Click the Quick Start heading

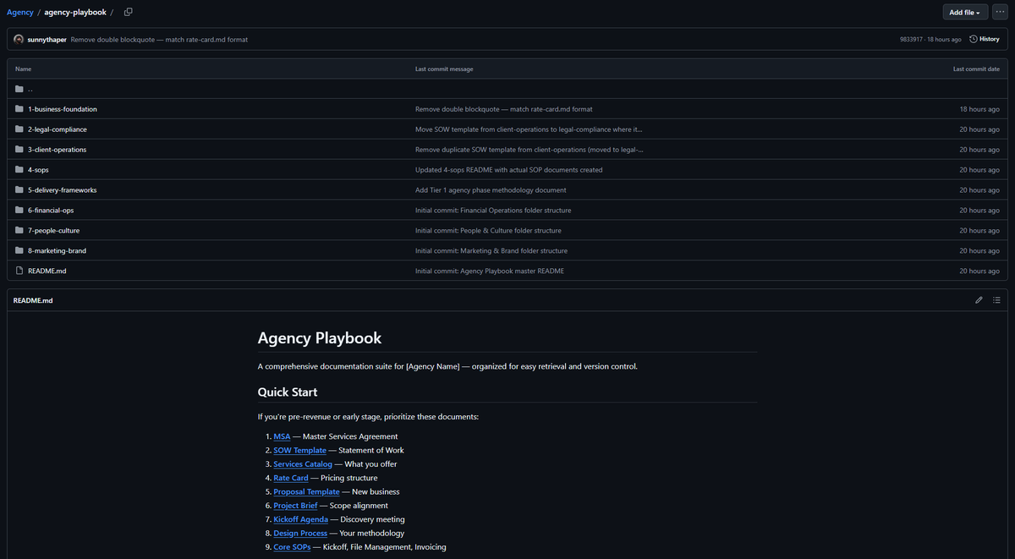(x=288, y=392)
